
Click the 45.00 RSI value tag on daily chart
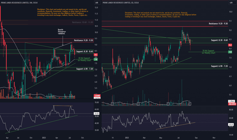pos(231,124)
